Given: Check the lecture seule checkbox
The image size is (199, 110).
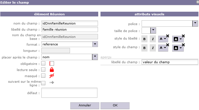Looking at the screenshot, I should point(43,69).
